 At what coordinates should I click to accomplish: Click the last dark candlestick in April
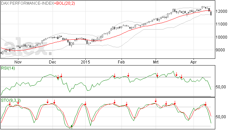[211, 13]
